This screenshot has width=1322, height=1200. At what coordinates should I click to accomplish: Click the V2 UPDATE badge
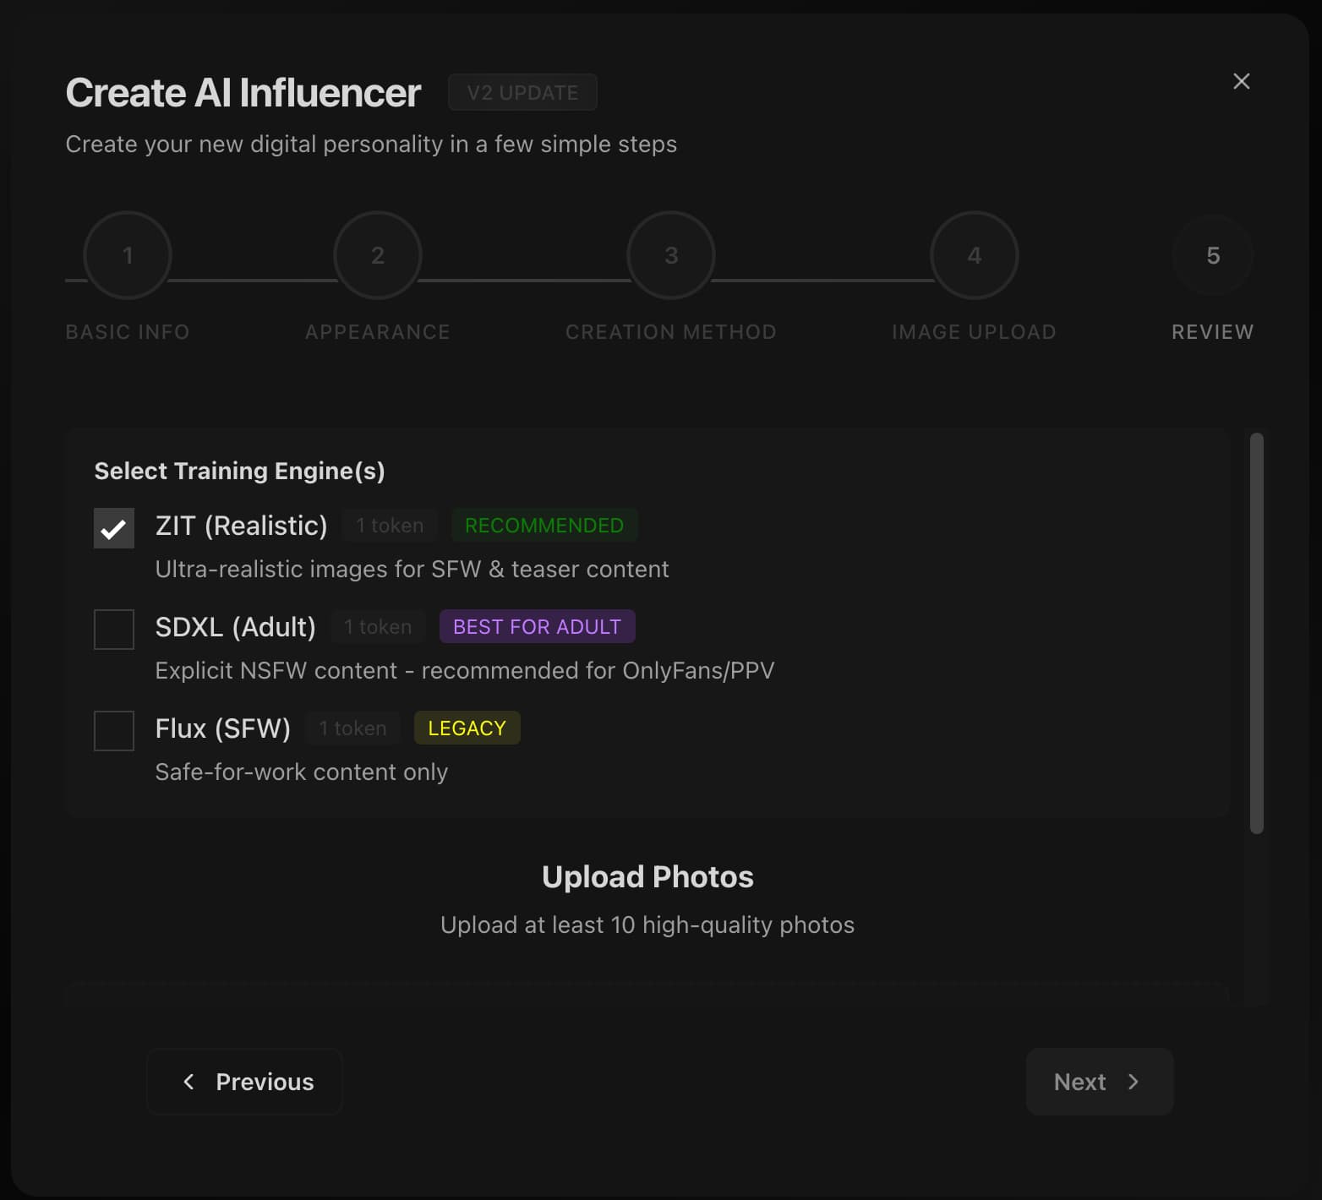coord(522,92)
